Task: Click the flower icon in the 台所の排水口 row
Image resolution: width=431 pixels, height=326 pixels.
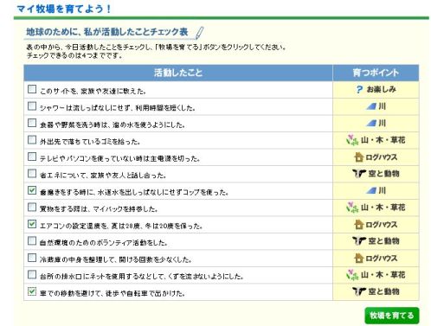Action: 352,275
